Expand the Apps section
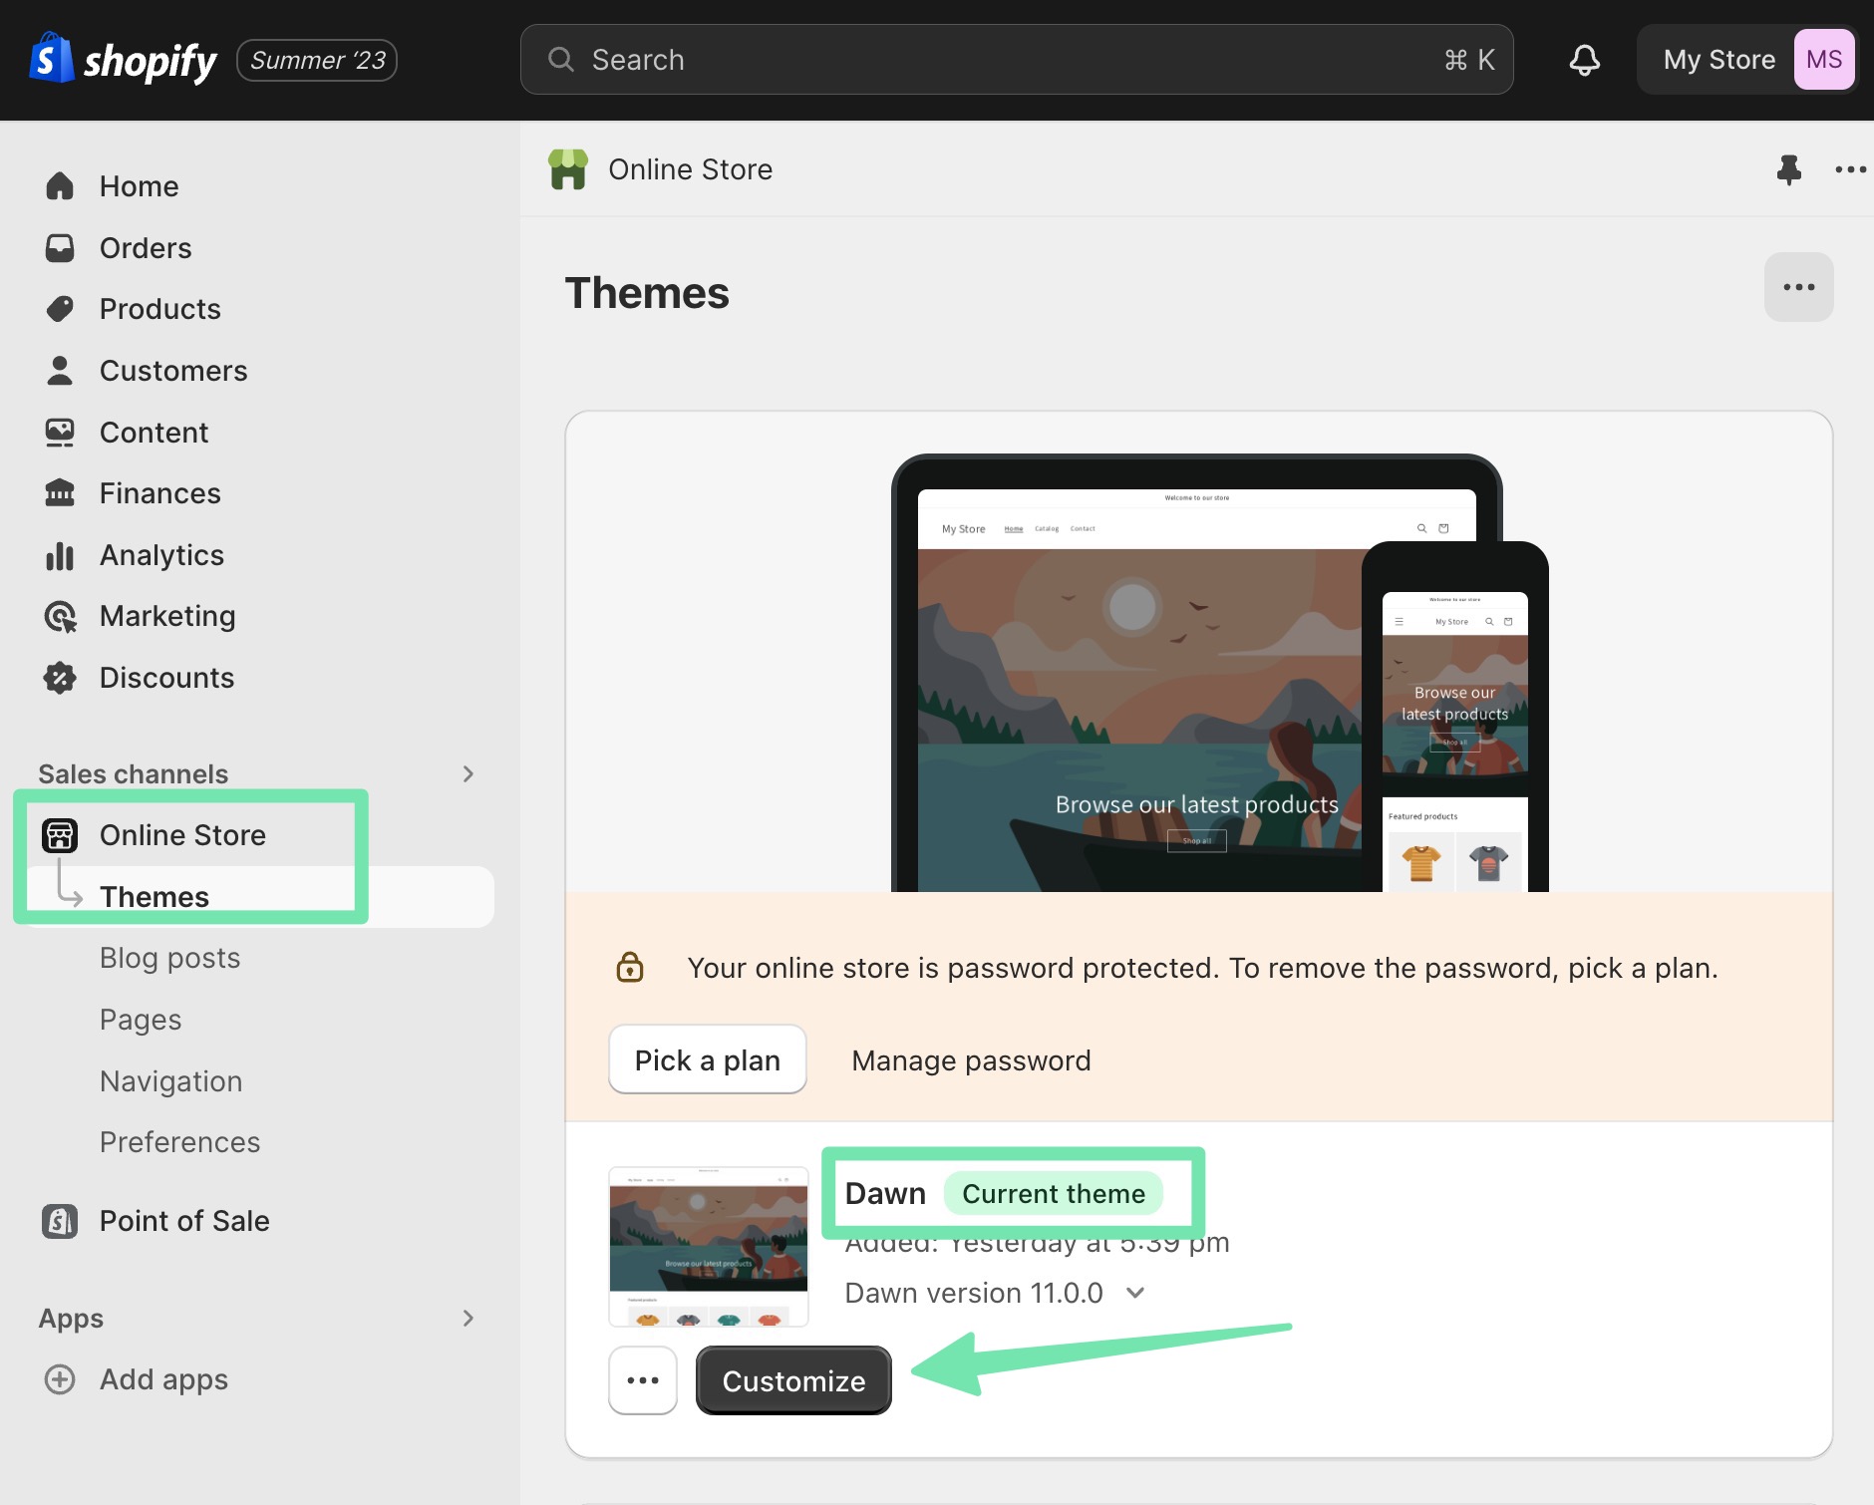 coord(468,1318)
